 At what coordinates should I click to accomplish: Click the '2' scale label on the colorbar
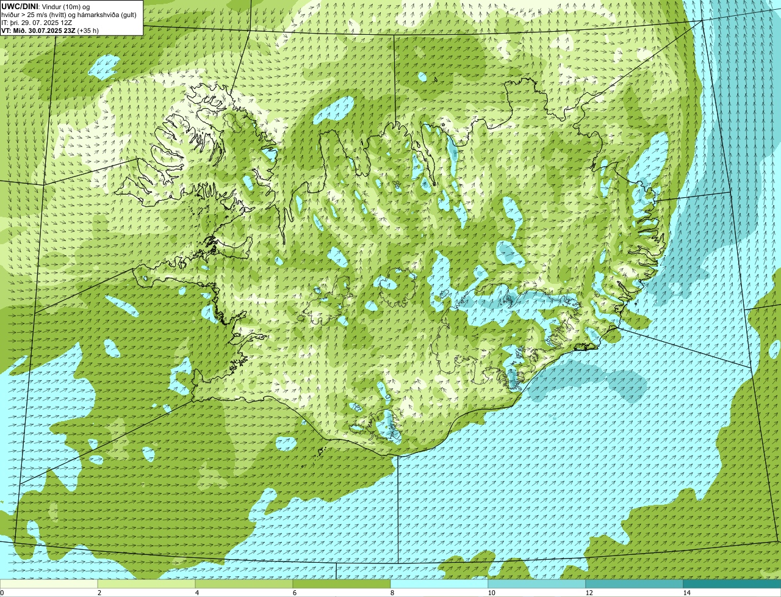coord(99,593)
